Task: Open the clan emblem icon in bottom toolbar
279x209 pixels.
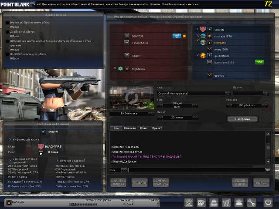Action: [189, 202]
